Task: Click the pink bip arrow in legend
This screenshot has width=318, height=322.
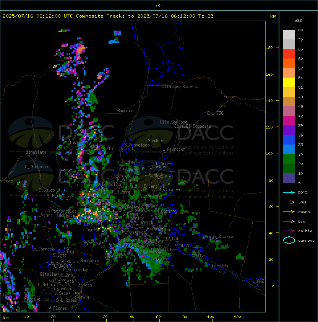Action: tap(289, 221)
